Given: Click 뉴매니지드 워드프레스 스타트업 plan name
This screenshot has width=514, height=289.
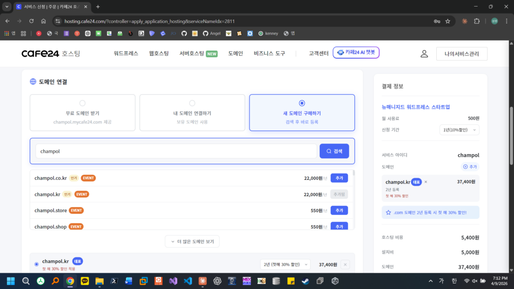Looking at the screenshot, I should click(x=416, y=107).
